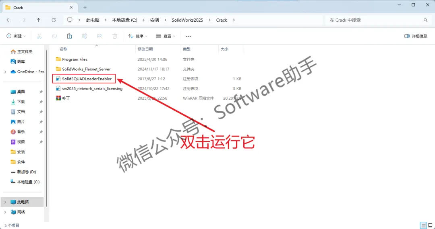Sort by 类型 column header

186,49
